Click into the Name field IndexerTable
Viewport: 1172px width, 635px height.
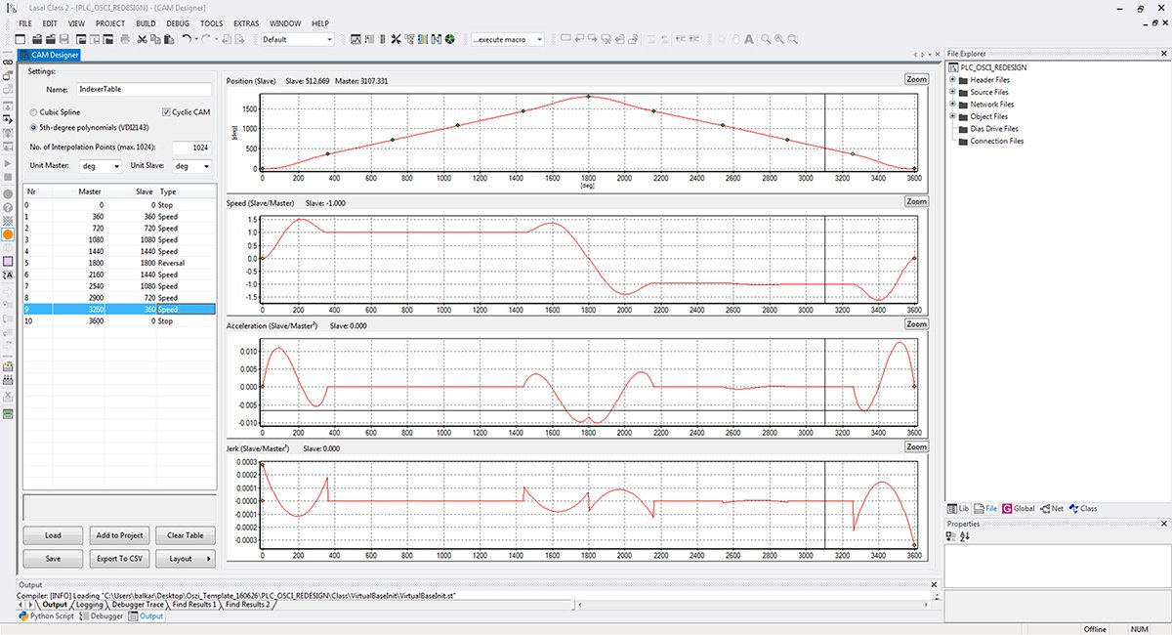(x=144, y=89)
